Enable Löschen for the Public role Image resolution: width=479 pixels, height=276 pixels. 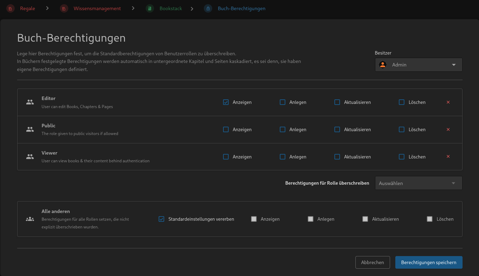(x=402, y=129)
